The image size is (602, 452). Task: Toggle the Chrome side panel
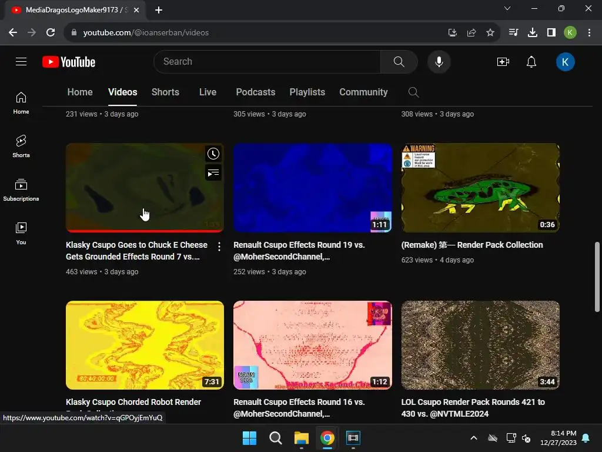(x=551, y=33)
